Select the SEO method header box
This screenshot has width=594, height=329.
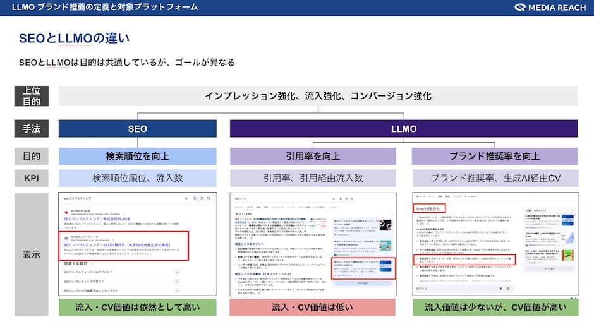point(138,129)
